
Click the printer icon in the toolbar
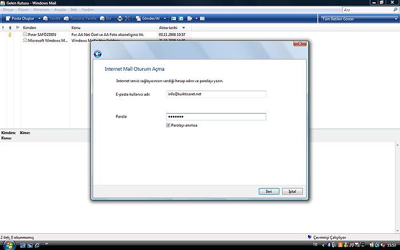click(x=120, y=18)
